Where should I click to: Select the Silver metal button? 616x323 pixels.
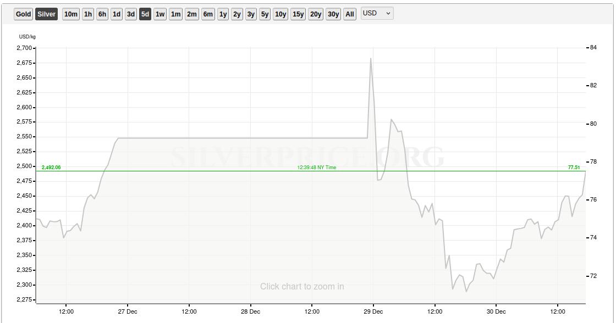point(46,14)
